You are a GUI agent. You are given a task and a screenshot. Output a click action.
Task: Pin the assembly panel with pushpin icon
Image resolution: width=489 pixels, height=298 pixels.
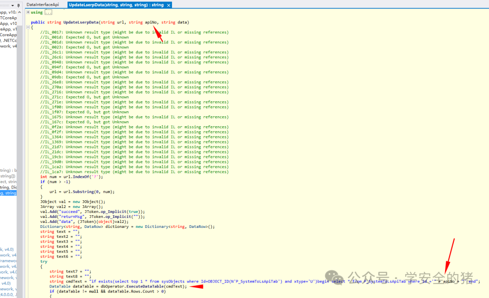[x=19, y=5]
